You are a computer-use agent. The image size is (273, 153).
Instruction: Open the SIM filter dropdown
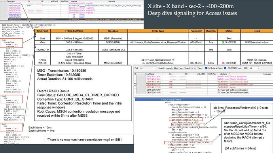click(x=254, y=68)
